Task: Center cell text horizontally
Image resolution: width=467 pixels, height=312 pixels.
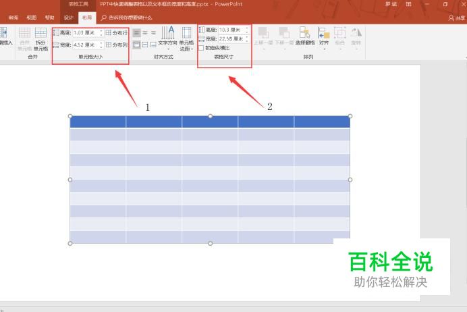Action: tap(145, 32)
